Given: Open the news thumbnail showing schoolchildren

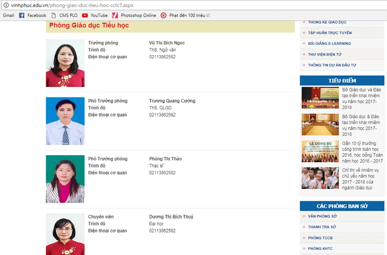Looking at the screenshot, I should pos(320,178).
